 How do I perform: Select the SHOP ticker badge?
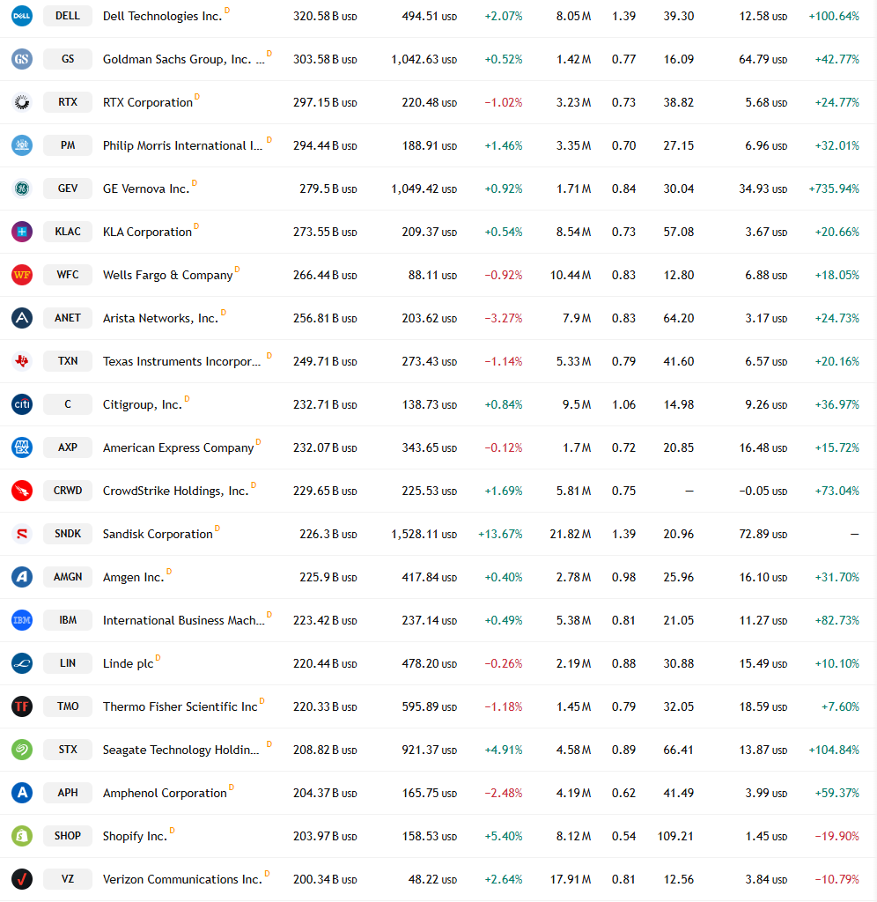click(68, 836)
